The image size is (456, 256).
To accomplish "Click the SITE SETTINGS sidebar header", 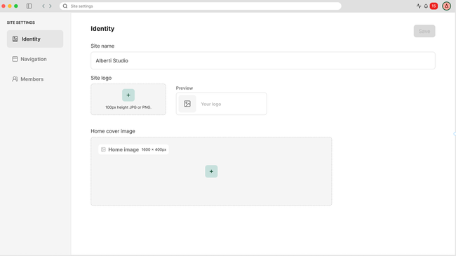I will (x=21, y=22).
